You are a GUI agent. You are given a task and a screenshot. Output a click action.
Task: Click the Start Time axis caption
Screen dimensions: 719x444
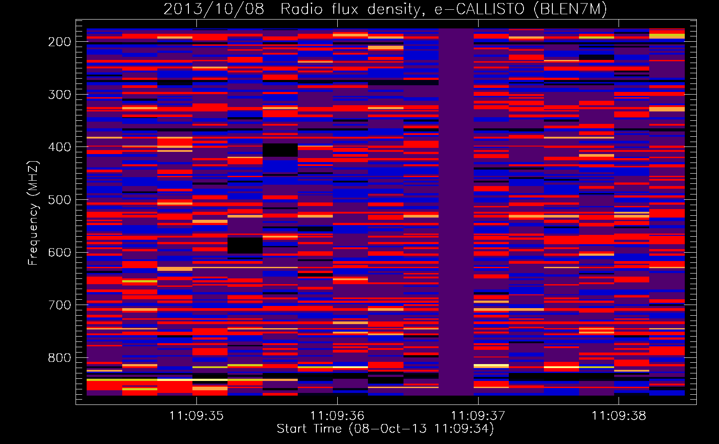(x=385, y=429)
